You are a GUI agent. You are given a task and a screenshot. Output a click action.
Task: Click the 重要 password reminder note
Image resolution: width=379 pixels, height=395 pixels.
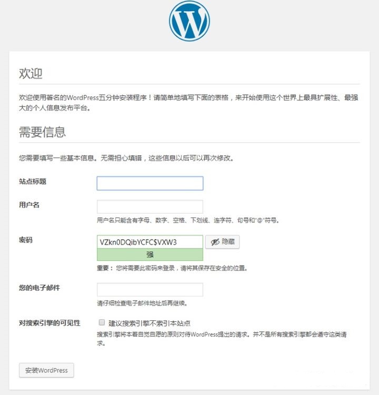click(x=172, y=268)
